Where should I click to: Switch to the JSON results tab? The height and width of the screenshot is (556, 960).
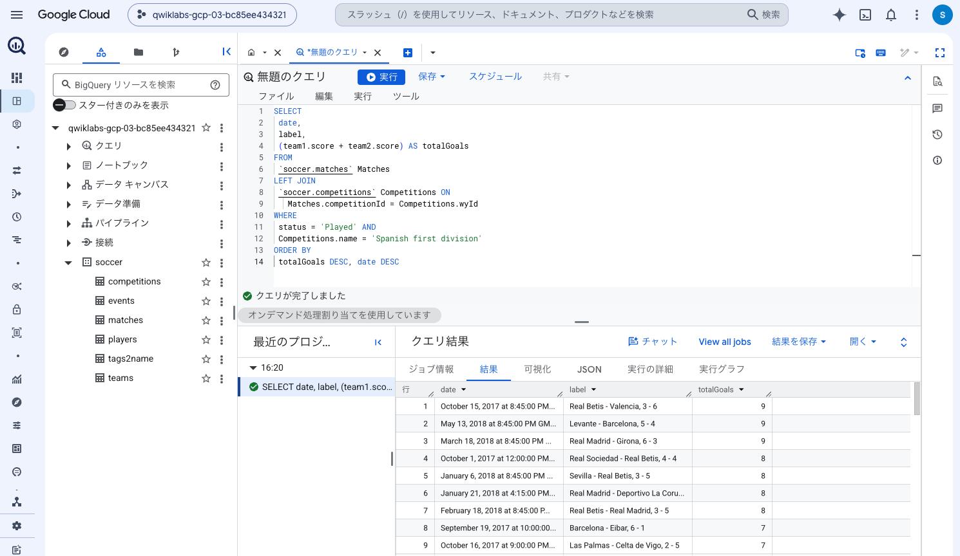pos(589,369)
